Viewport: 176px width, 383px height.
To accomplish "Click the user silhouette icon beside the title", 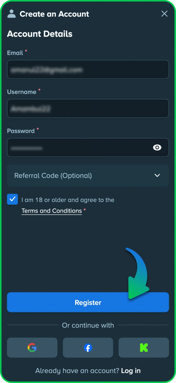I will 12,14.
